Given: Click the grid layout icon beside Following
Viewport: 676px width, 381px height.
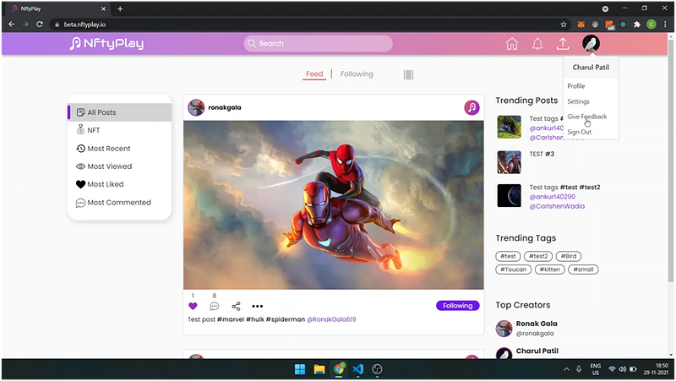Looking at the screenshot, I should [x=408, y=74].
